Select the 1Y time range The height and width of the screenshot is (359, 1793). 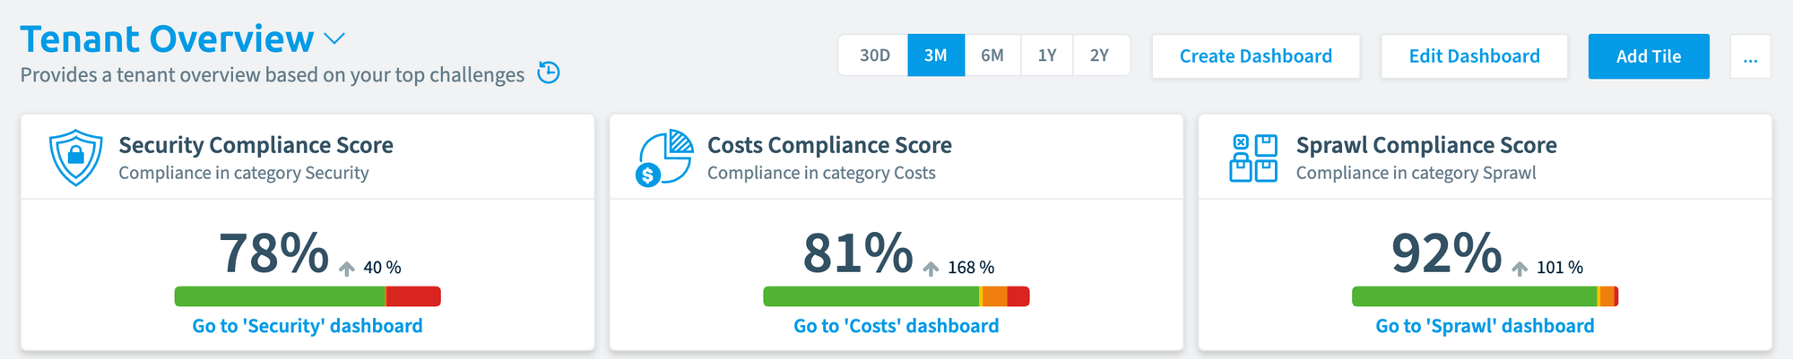[x=1047, y=56]
